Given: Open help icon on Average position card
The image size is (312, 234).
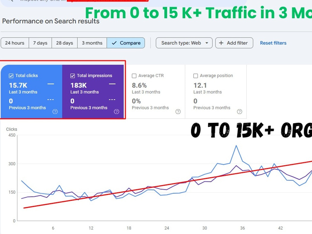Looking at the screenshot, I should pos(240,112).
